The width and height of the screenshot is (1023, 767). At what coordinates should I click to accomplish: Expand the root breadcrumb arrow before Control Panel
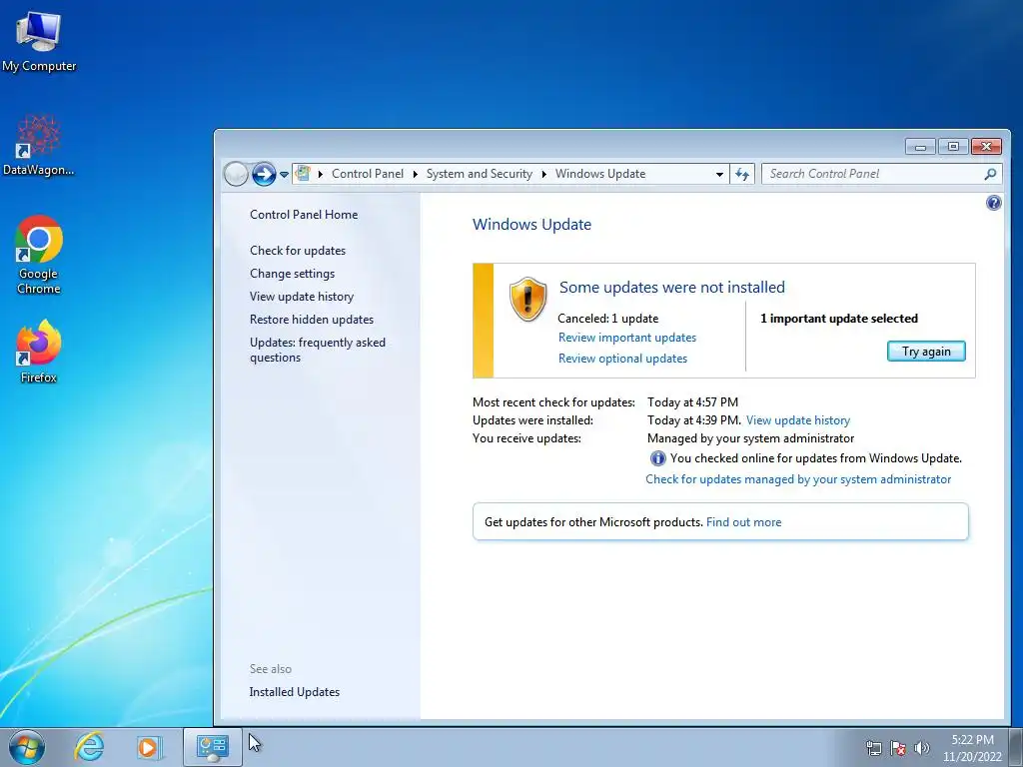coord(321,174)
